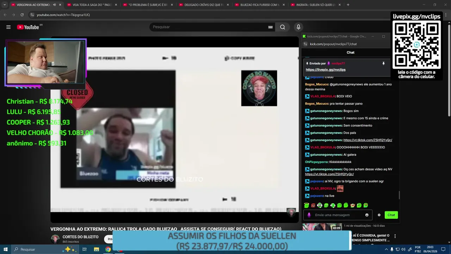Click the username OhPicpayporra in chat

click(316, 162)
